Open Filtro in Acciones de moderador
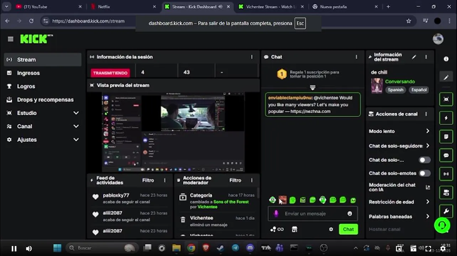Viewport: 457px width, 256px height. pyautogui.click(x=235, y=180)
